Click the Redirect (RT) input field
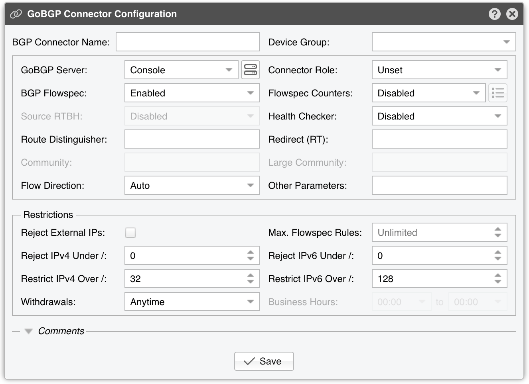The height and width of the screenshot is (384, 529). point(440,139)
